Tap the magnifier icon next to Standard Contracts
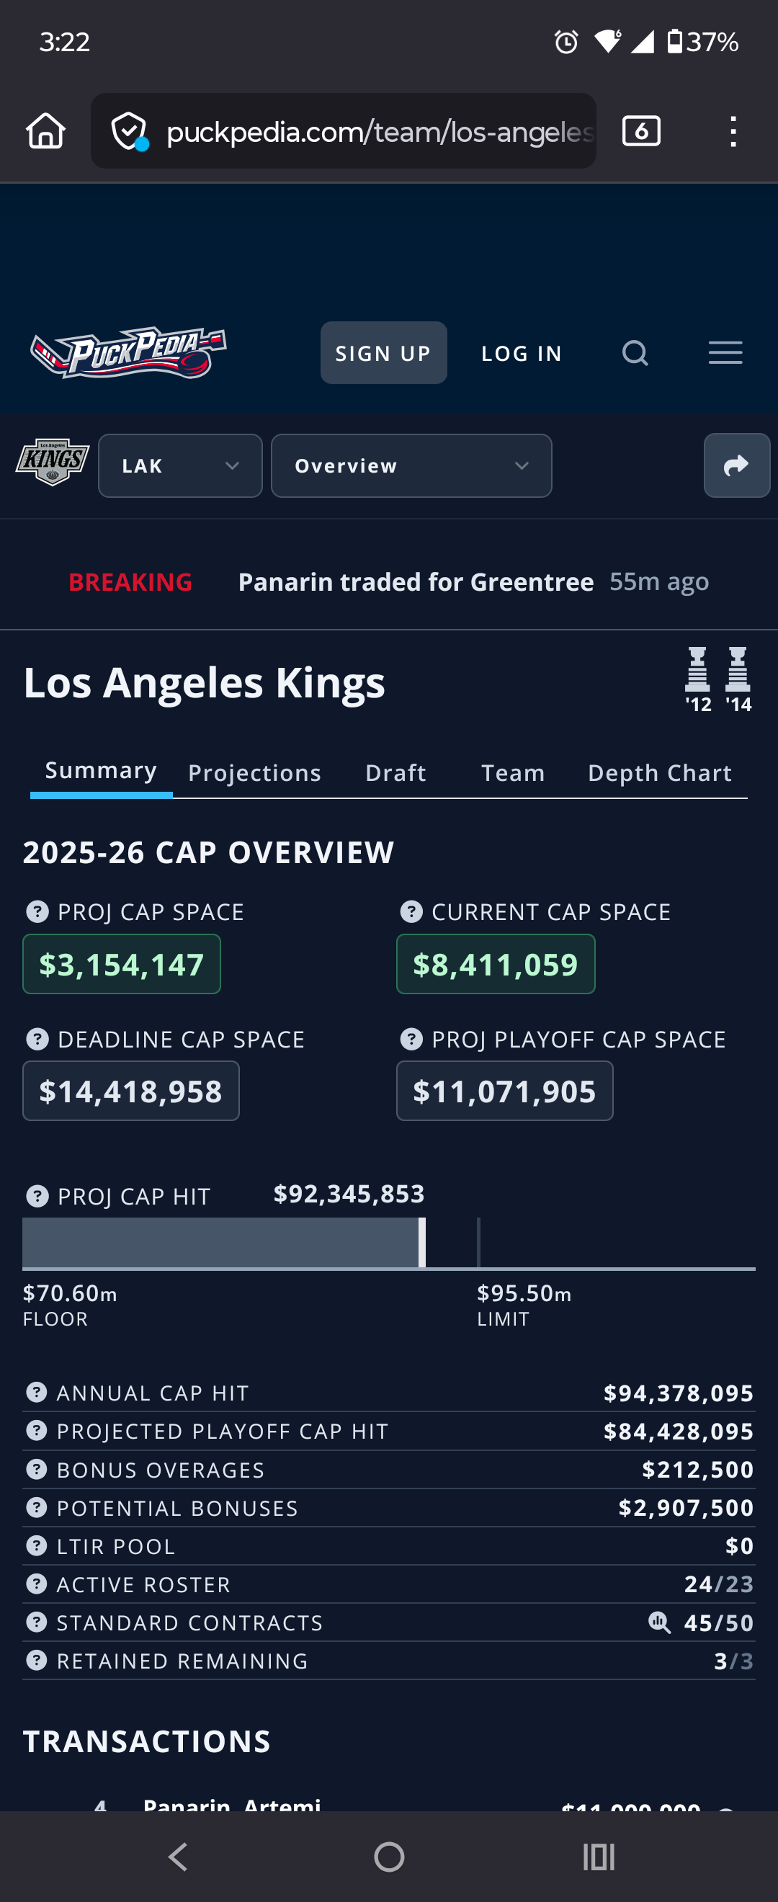The height and width of the screenshot is (1902, 778). (658, 1622)
